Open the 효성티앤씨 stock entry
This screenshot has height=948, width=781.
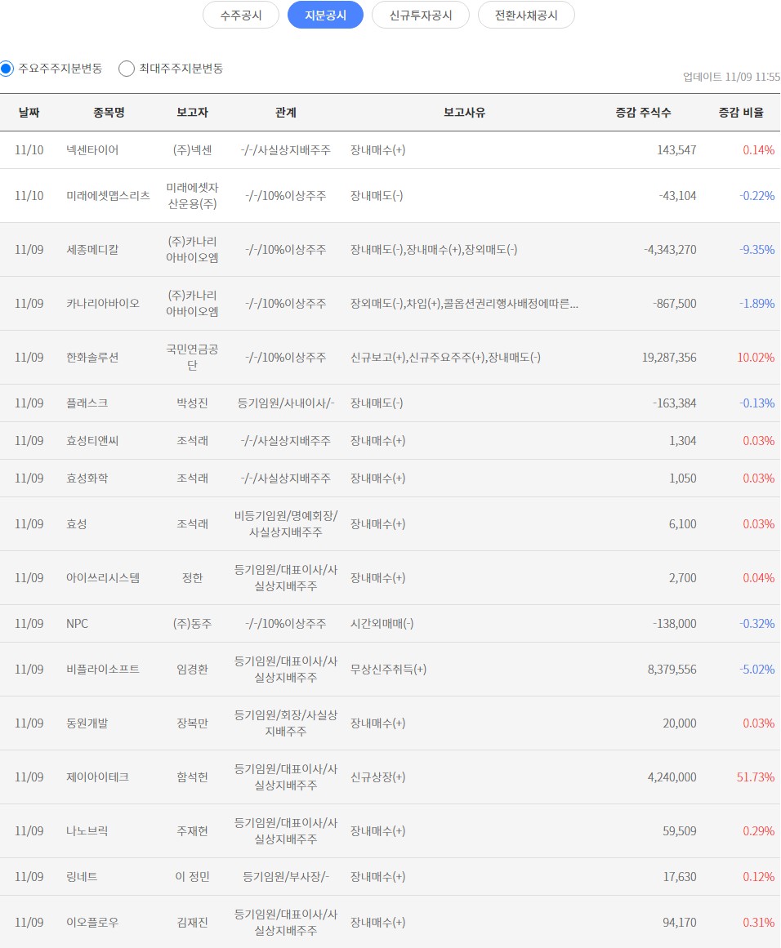tap(92, 441)
